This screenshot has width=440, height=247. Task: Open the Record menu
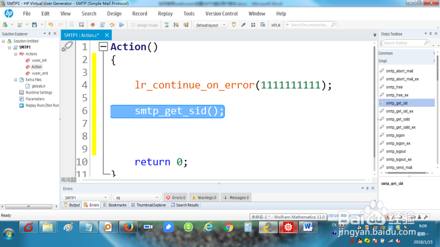tap(139, 14)
